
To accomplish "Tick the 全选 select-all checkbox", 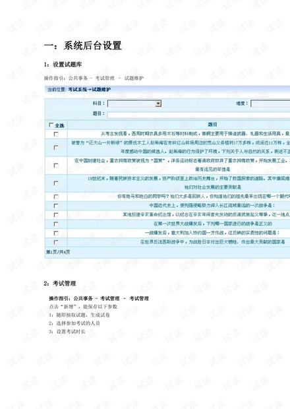I will point(51,125).
